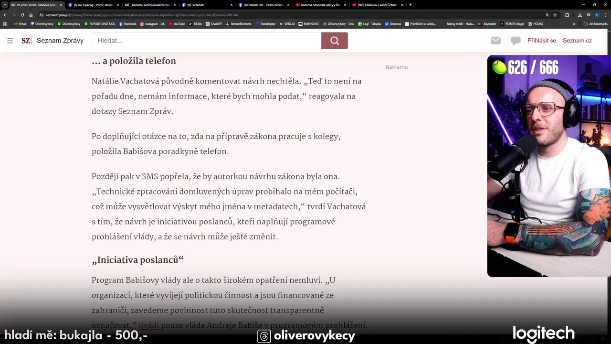
Task: Open Gmail bookmark
Action: pyautogui.click(x=20, y=23)
